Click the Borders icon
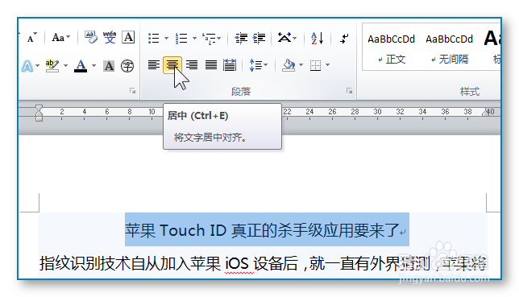This screenshot has width=519, height=297. 315,65
